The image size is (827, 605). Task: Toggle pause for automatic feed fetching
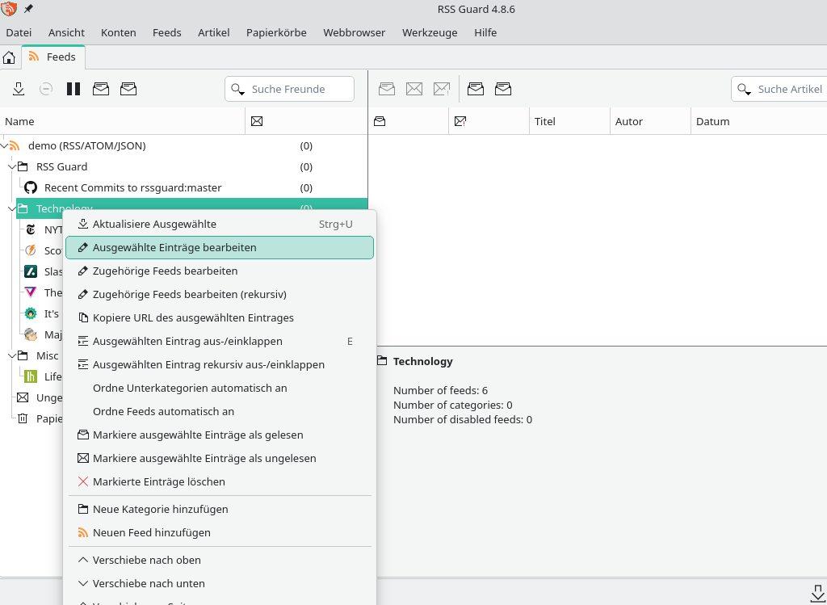tap(73, 89)
